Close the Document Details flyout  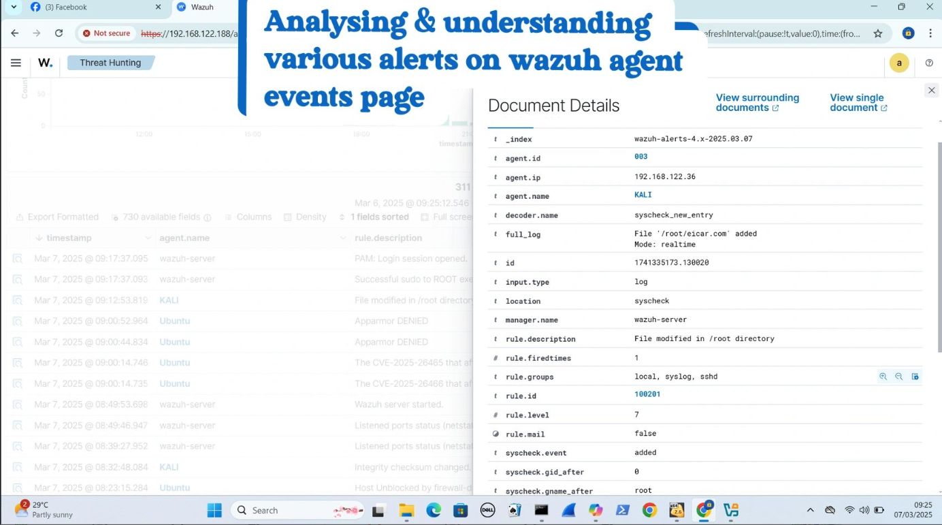931,90
